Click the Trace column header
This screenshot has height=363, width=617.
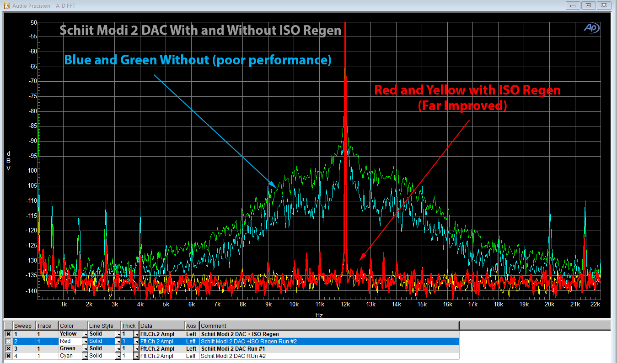point(47,326)
